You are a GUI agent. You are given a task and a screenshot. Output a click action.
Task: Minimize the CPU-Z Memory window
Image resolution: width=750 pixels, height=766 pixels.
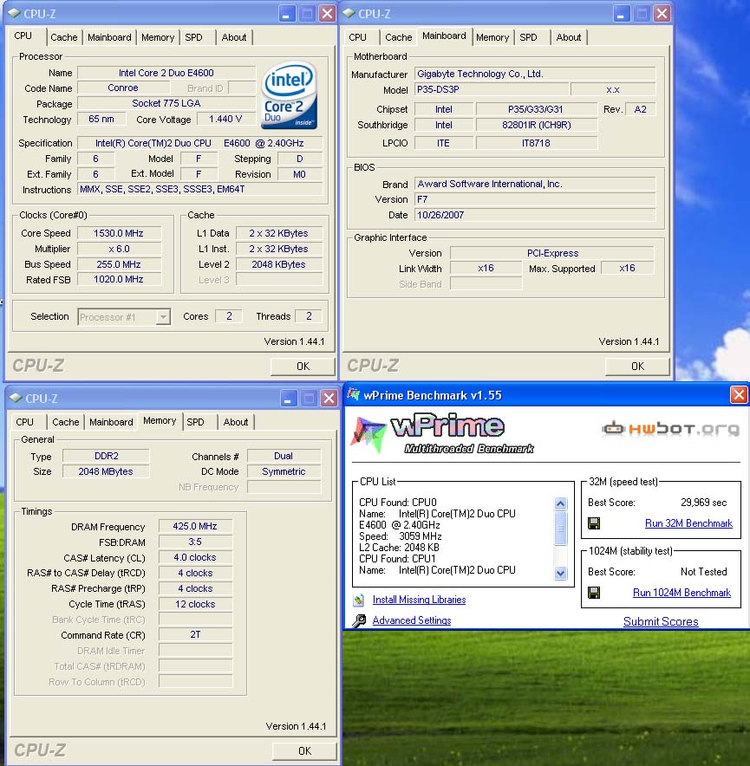(289, 399)
